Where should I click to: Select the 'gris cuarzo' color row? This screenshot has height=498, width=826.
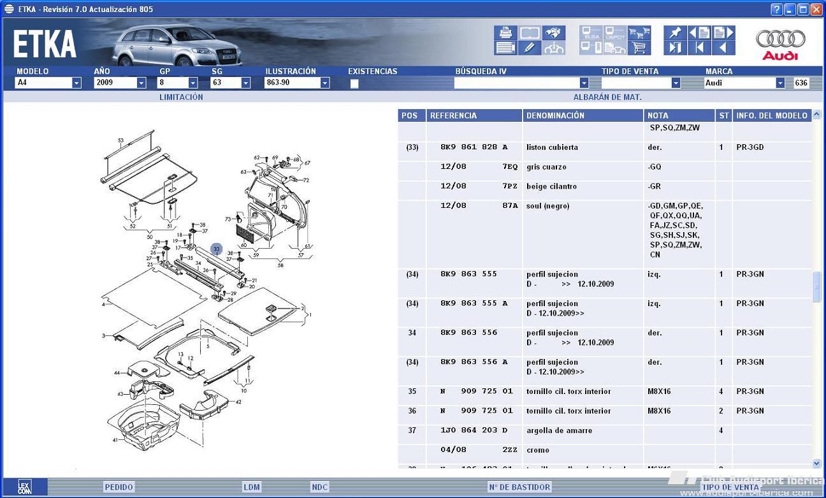point(605,167)
